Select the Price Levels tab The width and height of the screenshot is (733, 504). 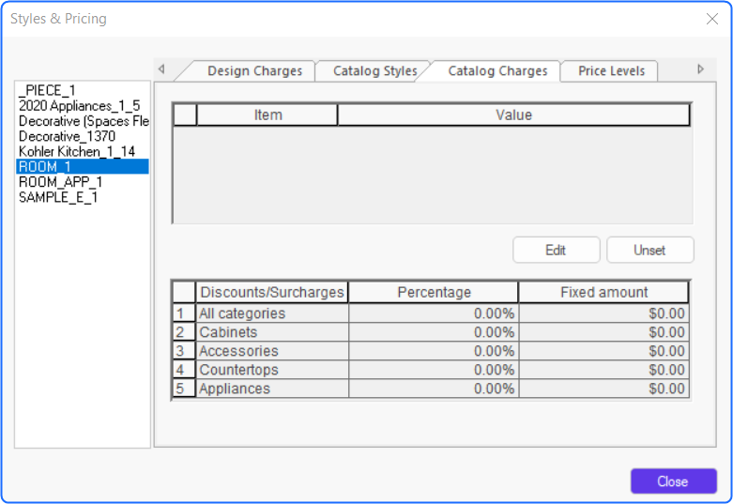611,71
